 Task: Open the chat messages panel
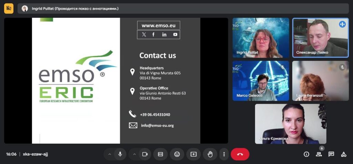(x=331, y=154)
